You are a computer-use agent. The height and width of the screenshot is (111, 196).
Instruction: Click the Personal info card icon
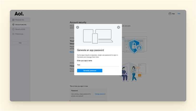point(13,20)
